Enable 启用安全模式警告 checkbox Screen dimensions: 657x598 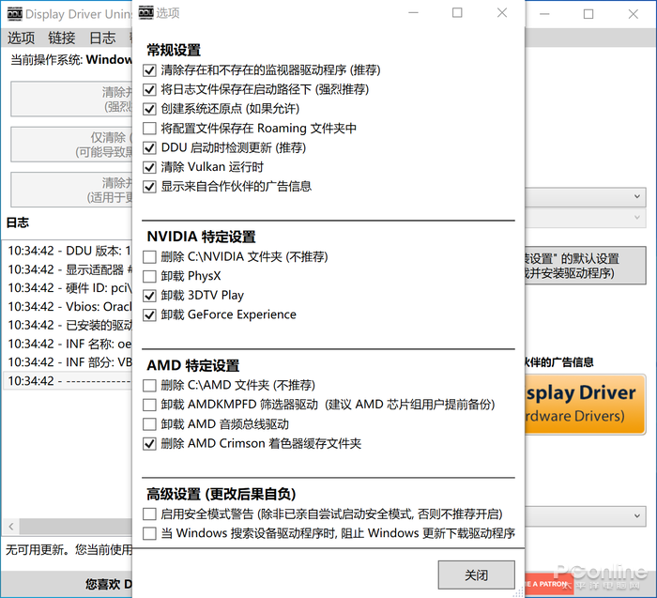149,514
